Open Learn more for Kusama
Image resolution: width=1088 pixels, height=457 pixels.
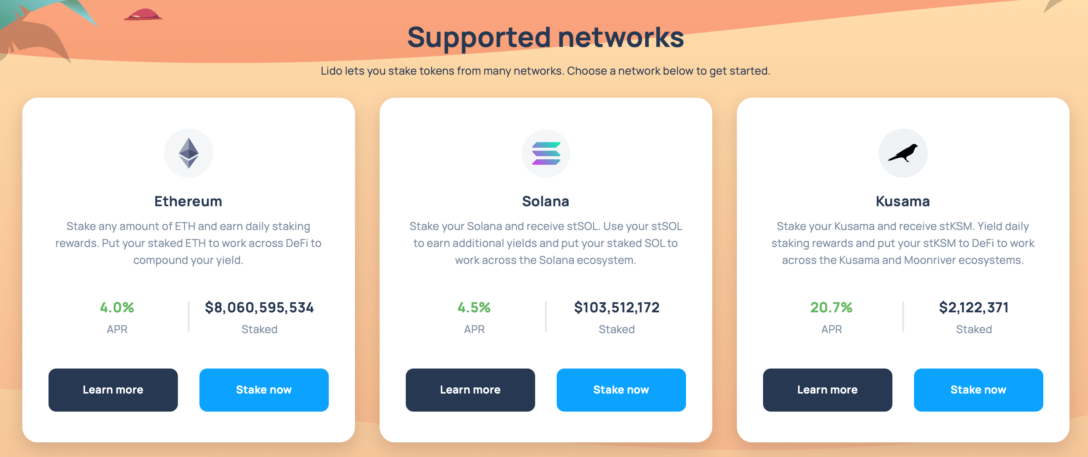point(827,389)
